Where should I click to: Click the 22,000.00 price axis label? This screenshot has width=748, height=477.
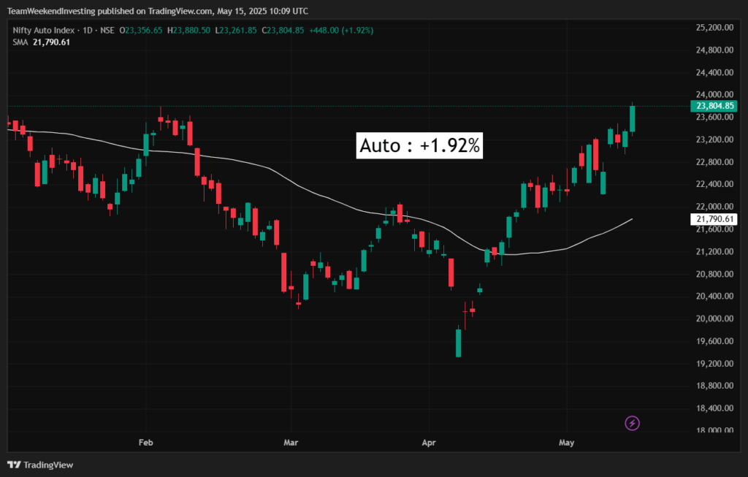(x=714, y=207)
